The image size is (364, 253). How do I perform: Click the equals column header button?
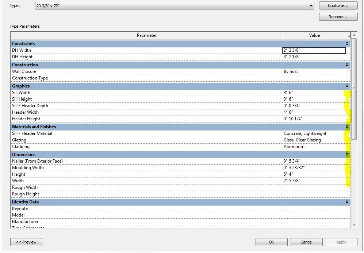[348, 35]
